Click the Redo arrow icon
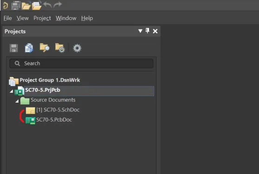The width and height of the screenshot is (259, 174). click(58, 5)
